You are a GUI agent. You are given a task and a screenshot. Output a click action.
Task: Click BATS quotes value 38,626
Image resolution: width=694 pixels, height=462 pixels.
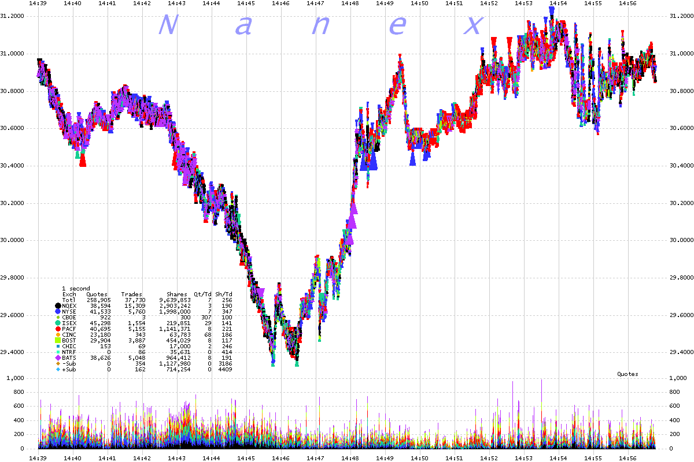point(100,357)
